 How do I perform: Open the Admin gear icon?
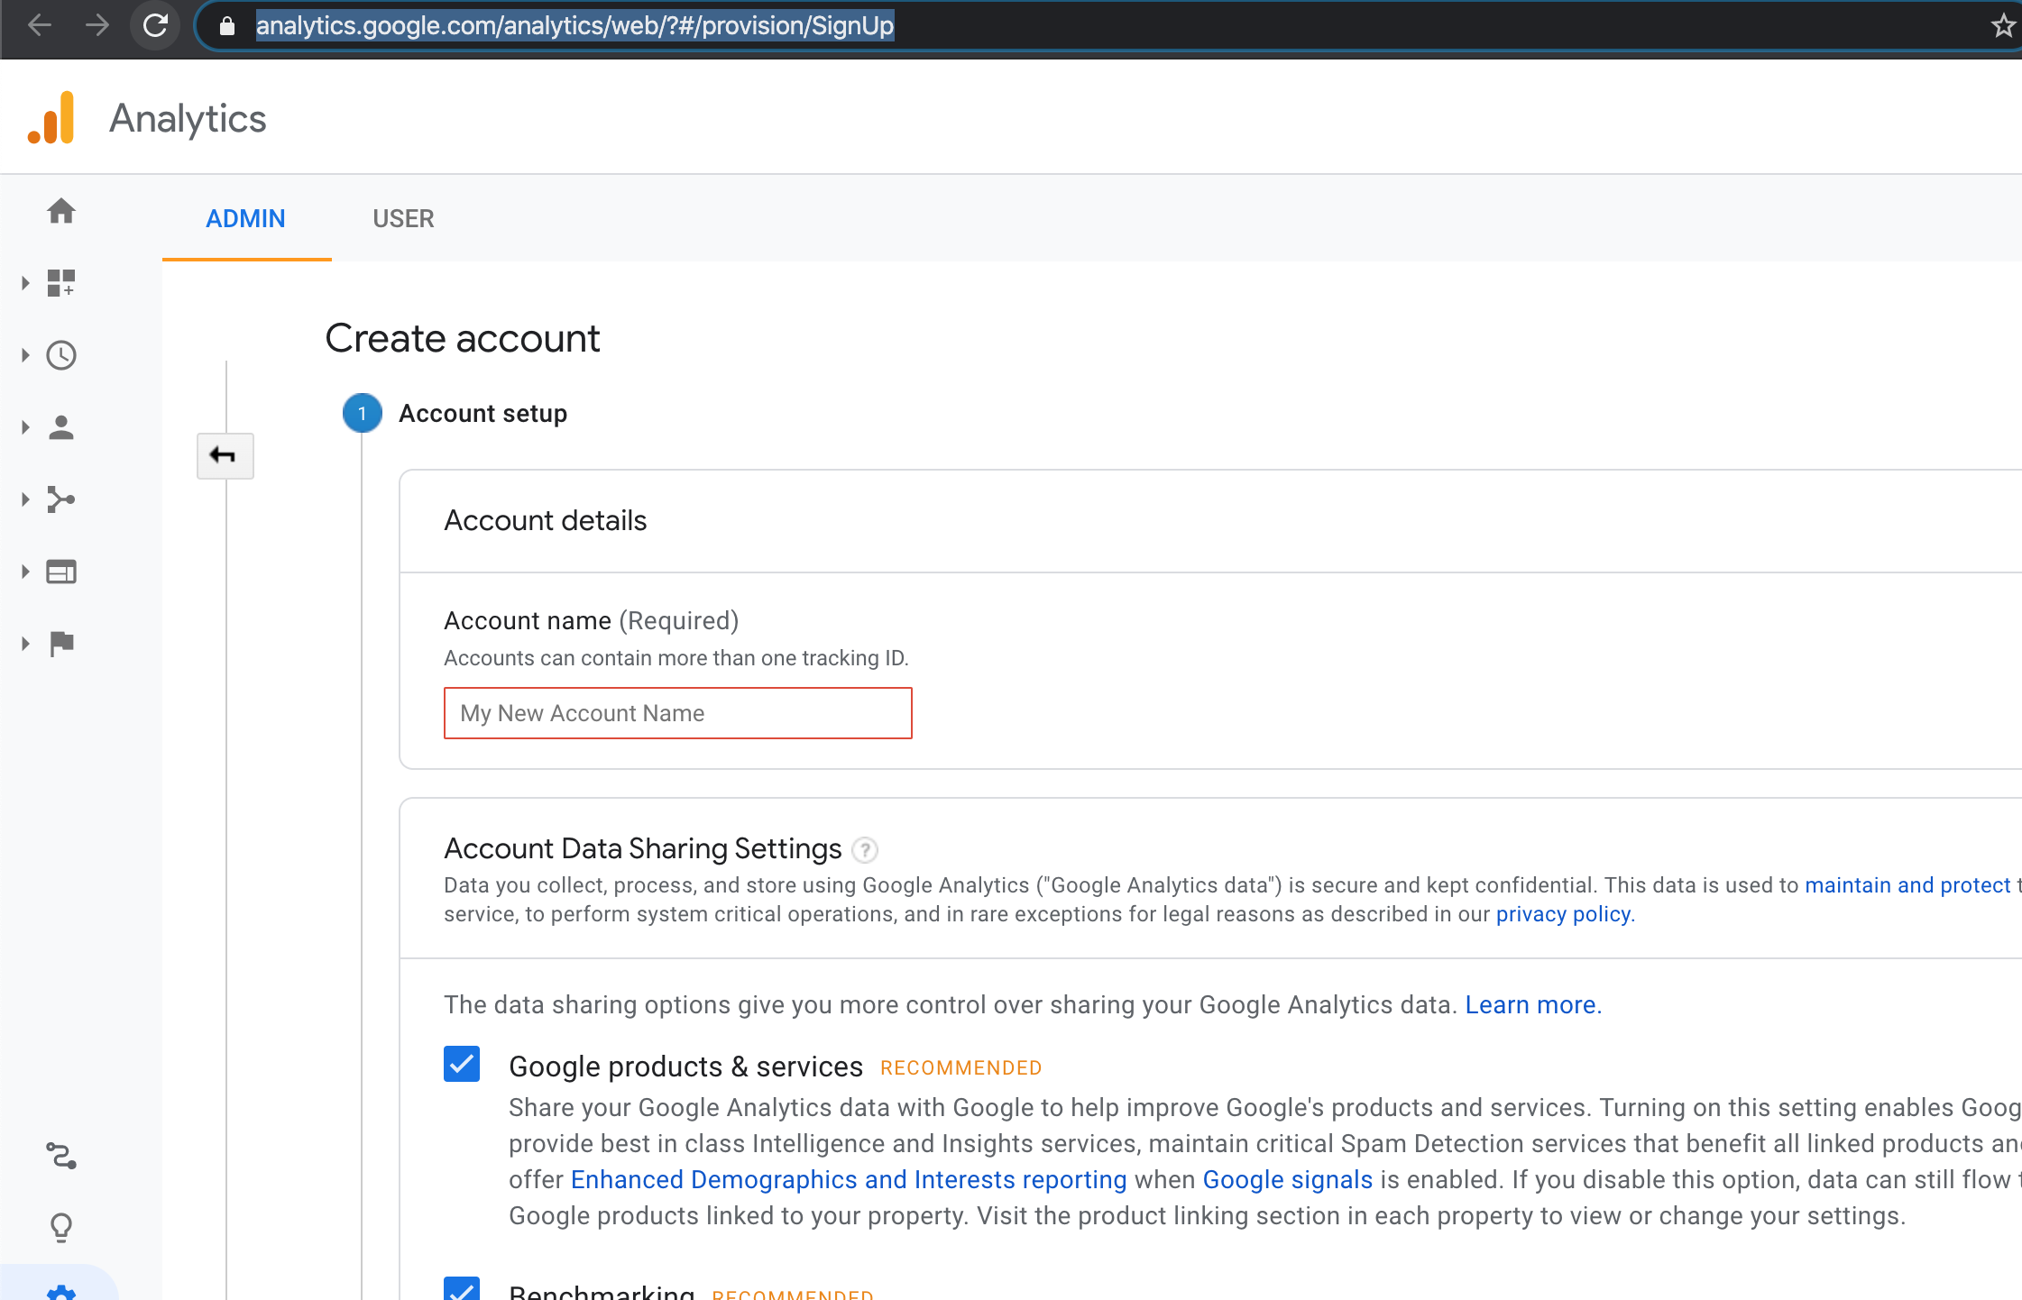click(61, 1293)
